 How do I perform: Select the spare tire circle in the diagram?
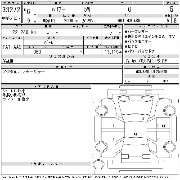[99, 164]
